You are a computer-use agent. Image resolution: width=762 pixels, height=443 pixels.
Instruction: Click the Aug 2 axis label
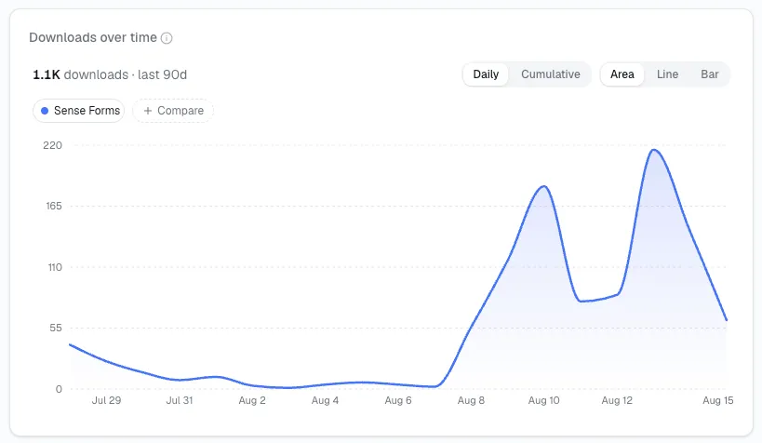[252, 400]
